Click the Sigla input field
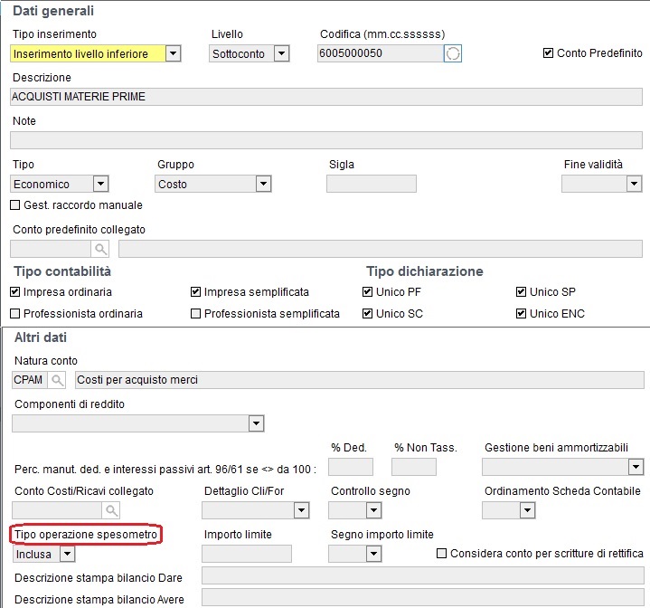The width and height of the screenshot is (650, 608). 372,184
